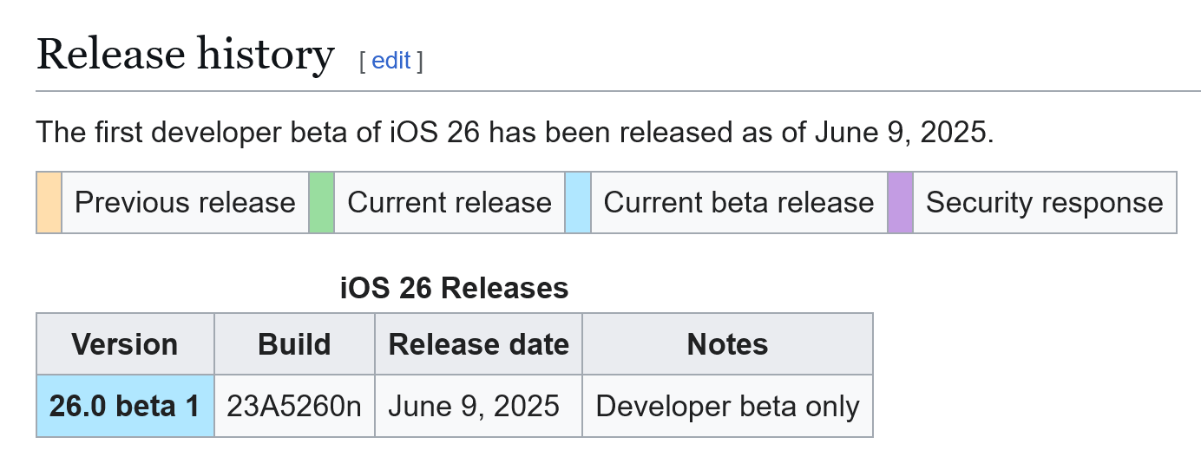Select the Previous release legend label

185,203
